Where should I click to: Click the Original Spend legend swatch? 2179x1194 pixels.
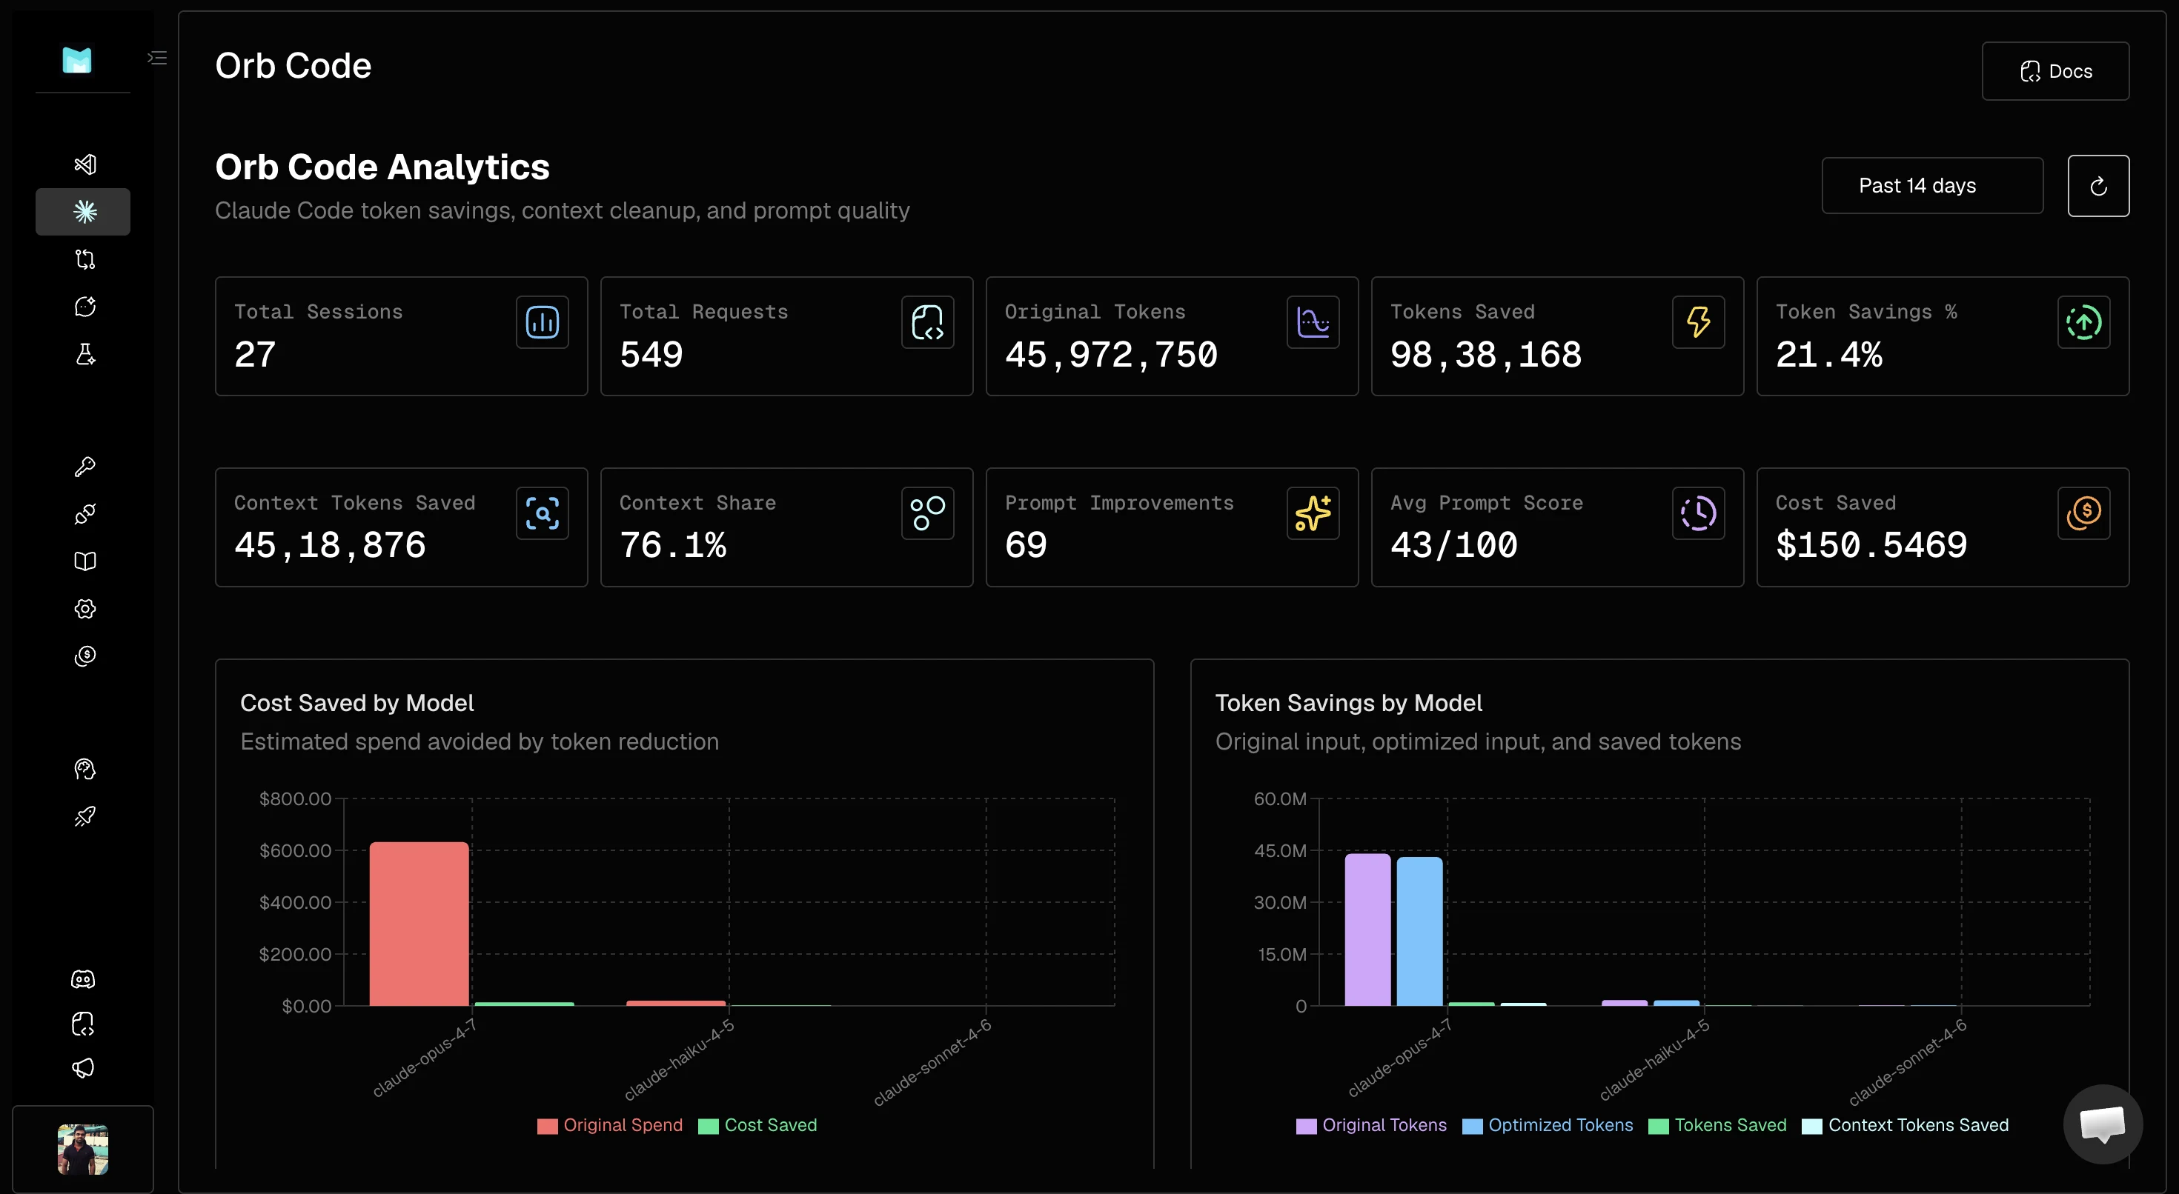coord(547,1127)
